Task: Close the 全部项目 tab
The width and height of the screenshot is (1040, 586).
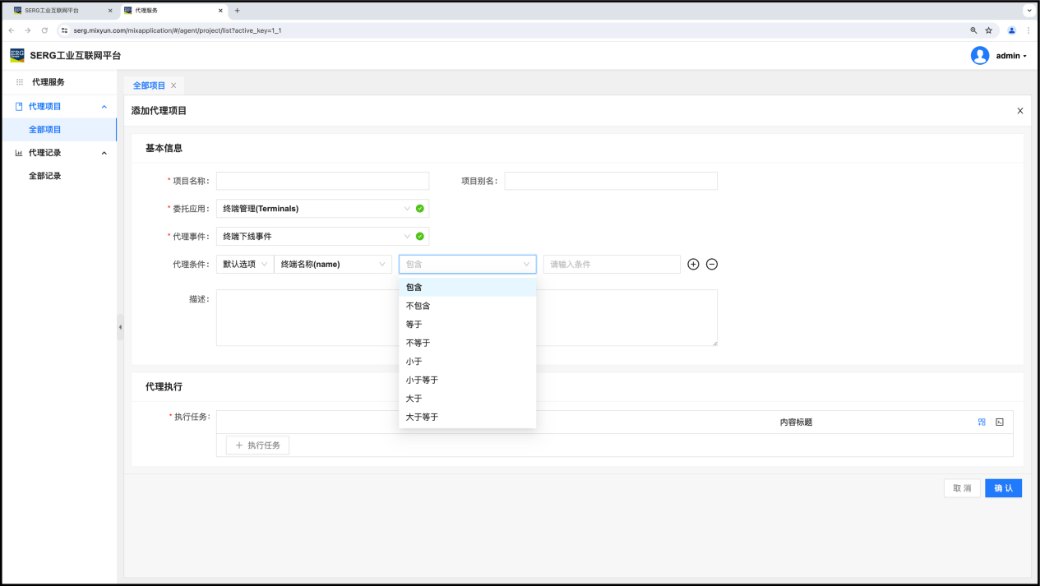Action: click(173, 85)
